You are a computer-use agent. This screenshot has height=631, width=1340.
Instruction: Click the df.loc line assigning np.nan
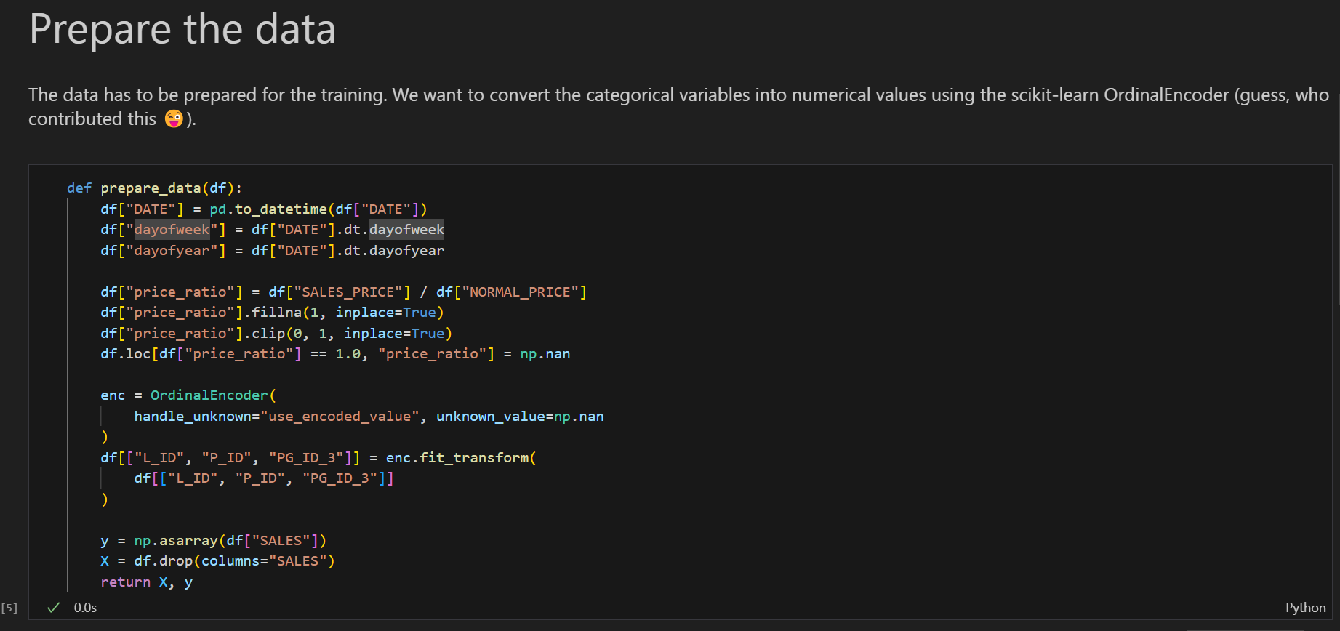[x=335, y=354]
